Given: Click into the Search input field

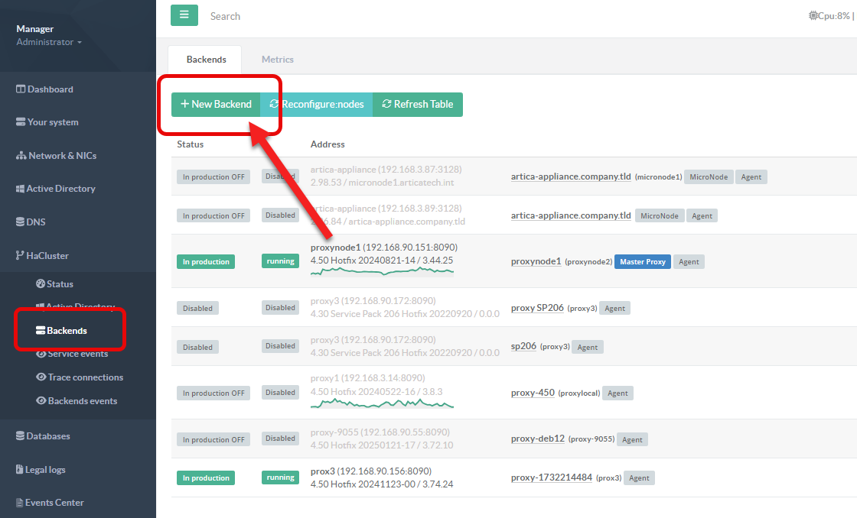Looking at the screenshot, I should click(383, 16).
